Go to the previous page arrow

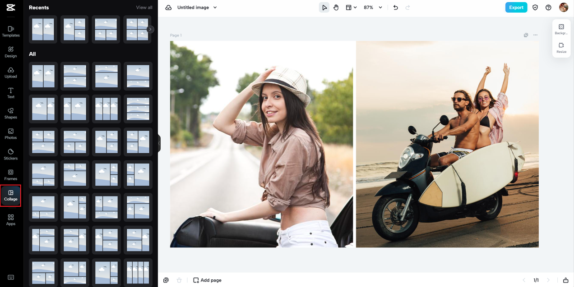click(524, 280)
